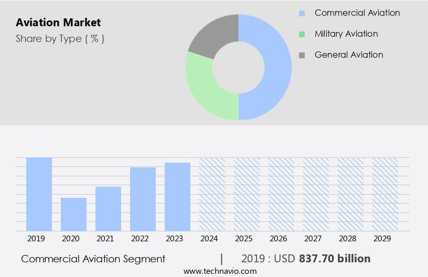Select the Military Aviation legend label

346,34
